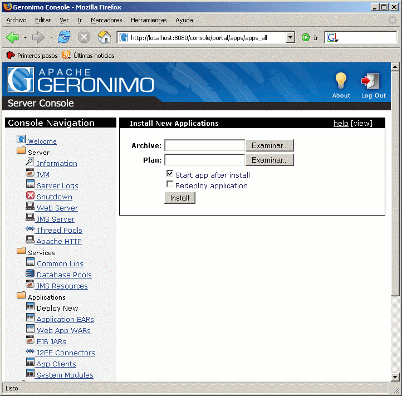Open the Web App WARs link
The image size is (402, 396).
coord(63,330)
